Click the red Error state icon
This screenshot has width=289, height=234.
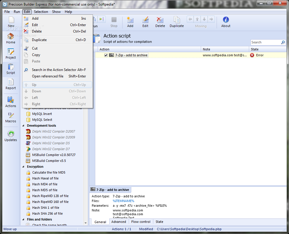[x=252, y=55]
